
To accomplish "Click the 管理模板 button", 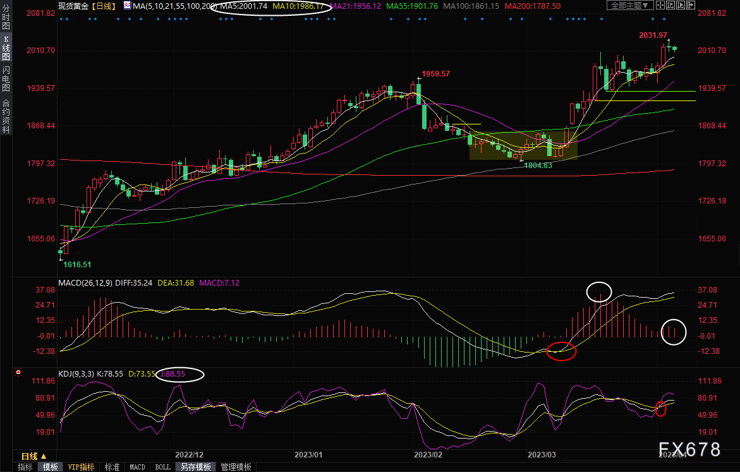I will (236, 467).
